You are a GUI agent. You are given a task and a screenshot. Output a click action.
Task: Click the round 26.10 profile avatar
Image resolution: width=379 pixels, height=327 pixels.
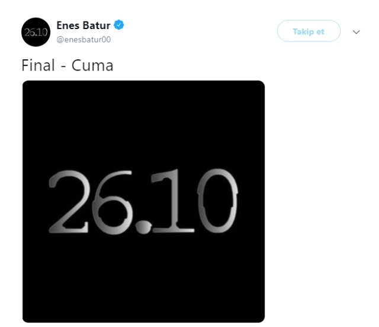point(36,32)
